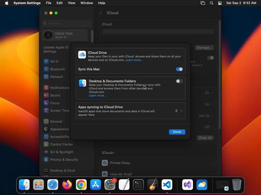
Task: Open Control Center settings from sidebar
Action: 58,144
